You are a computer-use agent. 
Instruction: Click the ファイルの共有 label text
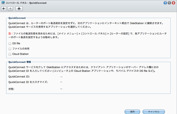(x=21, y=49)
